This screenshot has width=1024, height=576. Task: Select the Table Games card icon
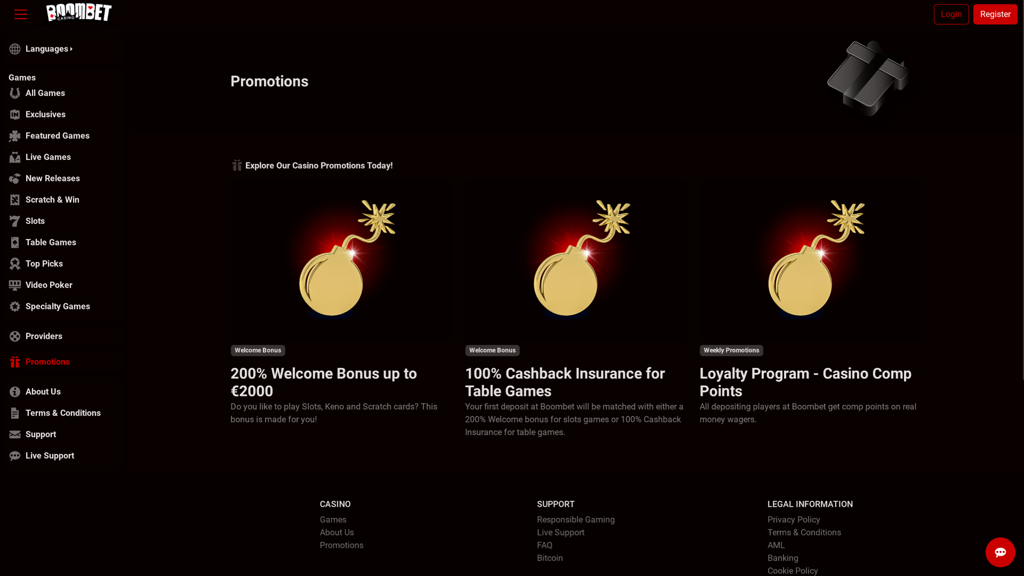coord(15,243)
